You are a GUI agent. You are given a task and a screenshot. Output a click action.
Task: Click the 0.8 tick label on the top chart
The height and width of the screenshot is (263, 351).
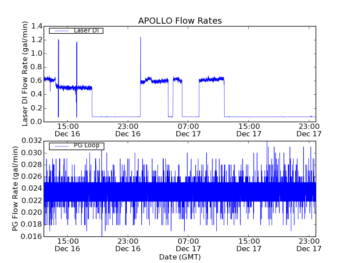pyautogui.click(x=36, y=68)
